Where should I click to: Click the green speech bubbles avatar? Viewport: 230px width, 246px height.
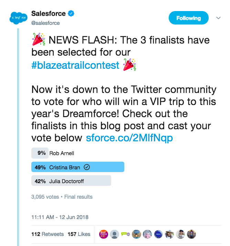pos(126,234)
